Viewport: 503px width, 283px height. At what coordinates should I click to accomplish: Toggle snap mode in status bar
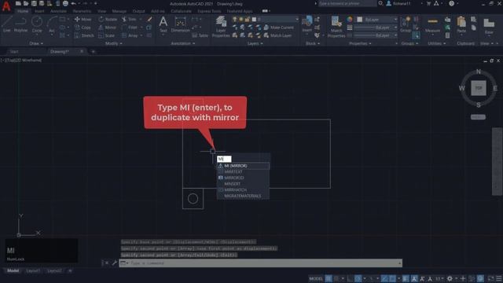[x=336, y=278]
